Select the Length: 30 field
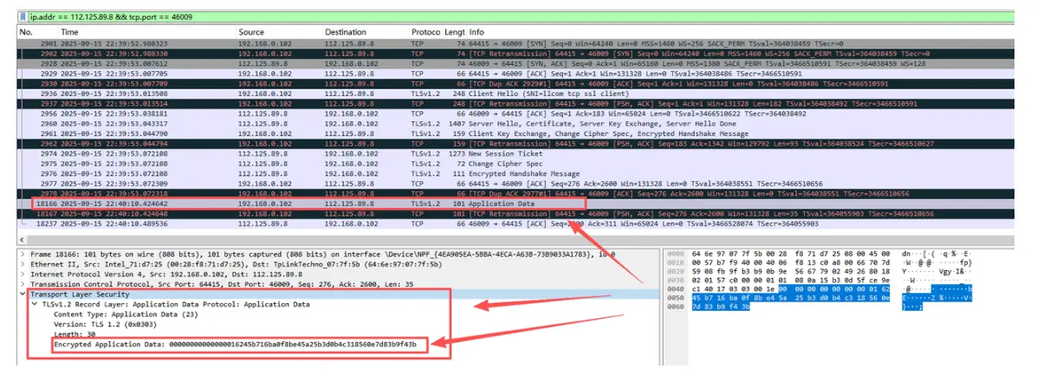Viewport: 1037px width, 388px height. [75, 334]
